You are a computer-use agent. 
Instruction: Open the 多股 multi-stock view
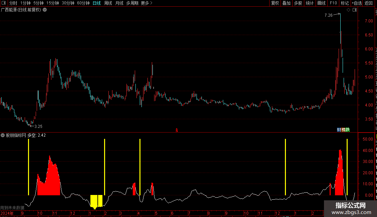[298, 3]
